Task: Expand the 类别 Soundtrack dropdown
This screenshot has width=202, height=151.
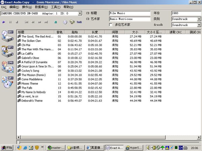Action: (x=199, y=19)
